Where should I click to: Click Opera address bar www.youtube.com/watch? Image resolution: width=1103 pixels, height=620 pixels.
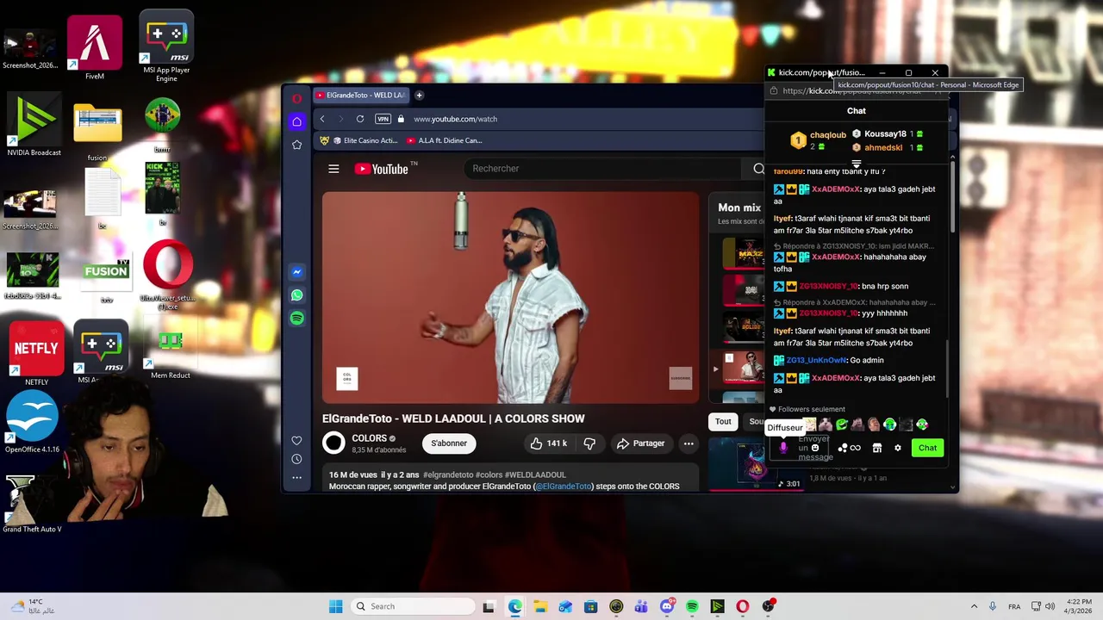pyautogui.click(x=455, y=119)
